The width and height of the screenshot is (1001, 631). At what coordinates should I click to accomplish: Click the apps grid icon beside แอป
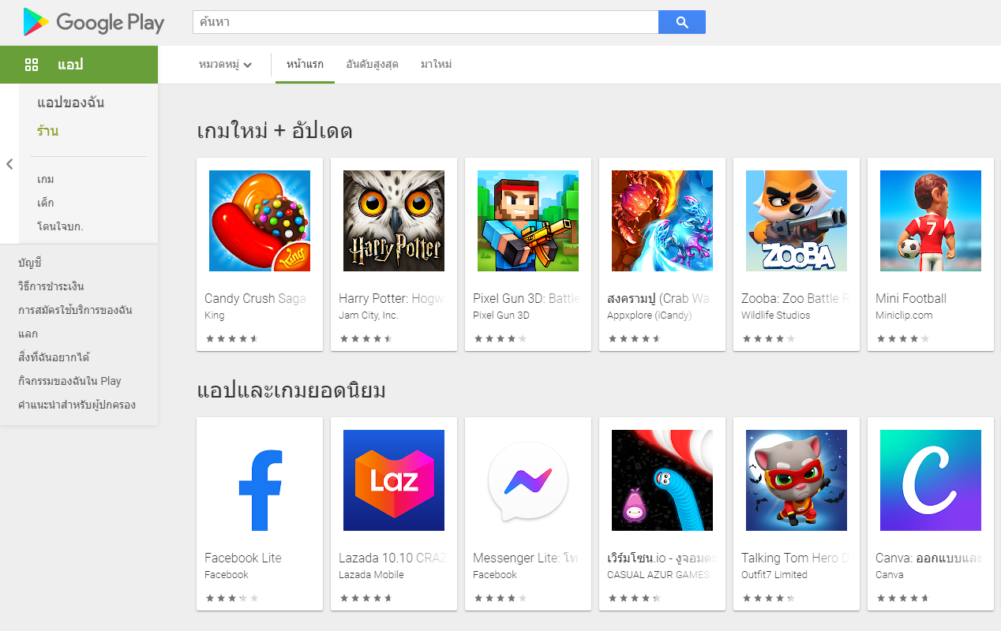[32, 65]
